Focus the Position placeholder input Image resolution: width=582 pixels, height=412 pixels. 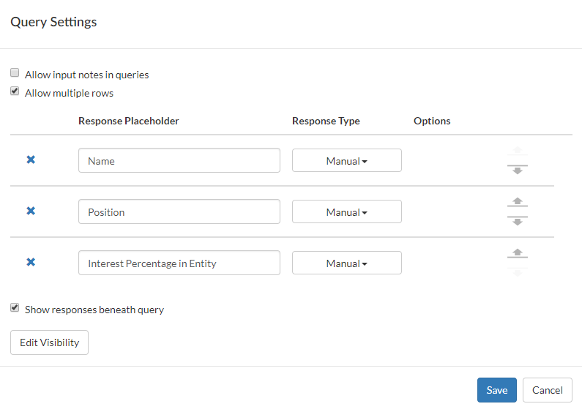click(x=179, y=212)
